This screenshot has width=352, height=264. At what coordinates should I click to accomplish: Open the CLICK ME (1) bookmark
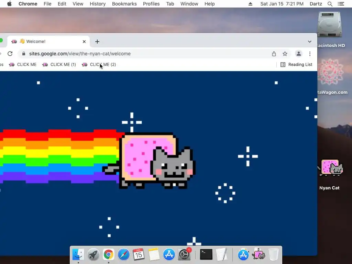tap(59, 65)
